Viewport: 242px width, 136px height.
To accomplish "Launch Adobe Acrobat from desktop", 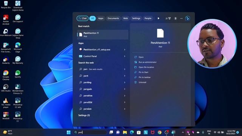I will point(6,20).
